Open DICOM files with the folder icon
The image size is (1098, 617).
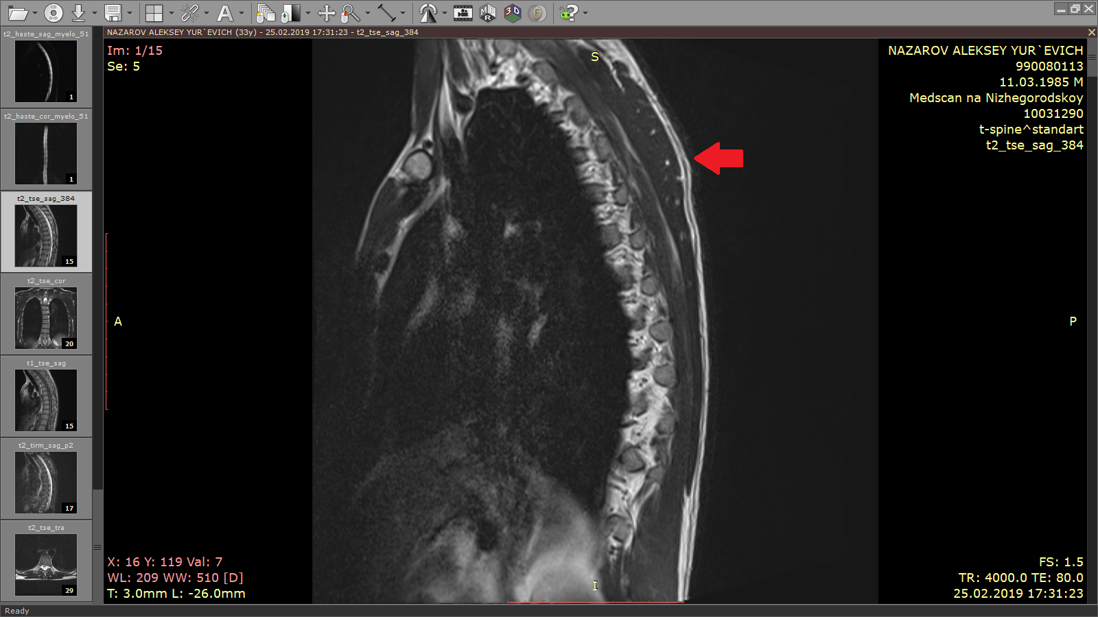click(18, 12)
